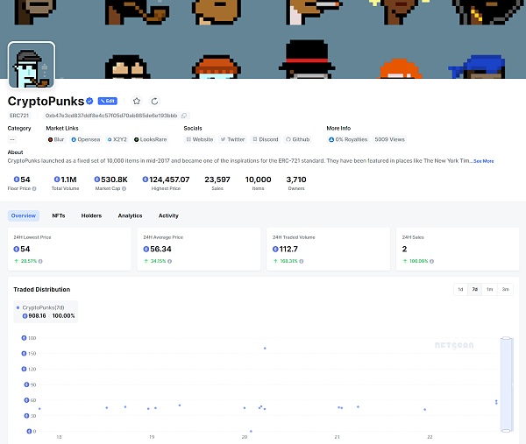
Task: Select the 1m chart range
Action: coord(490,289)
